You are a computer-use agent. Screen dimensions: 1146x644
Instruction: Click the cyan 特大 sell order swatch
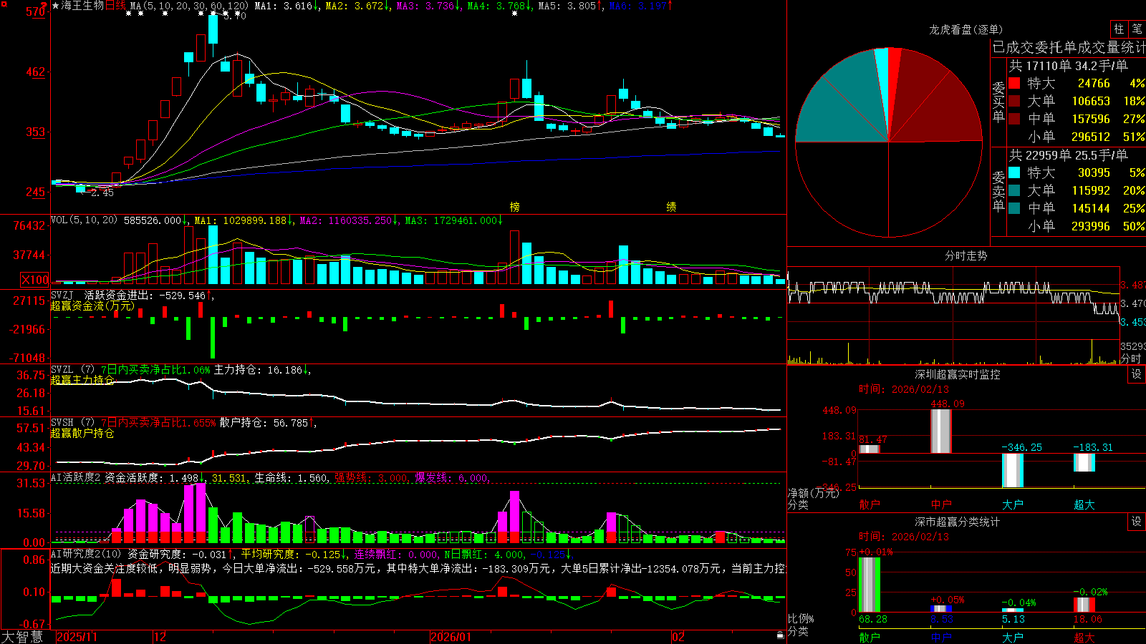click(x=1014, y=172)
